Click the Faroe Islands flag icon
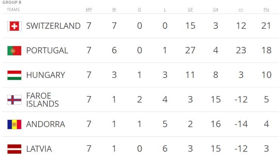279x157 pixels. click(x=14, y=100)
